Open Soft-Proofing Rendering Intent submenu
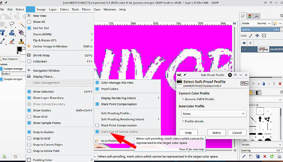Screen dimensions: 283x162 127,119
